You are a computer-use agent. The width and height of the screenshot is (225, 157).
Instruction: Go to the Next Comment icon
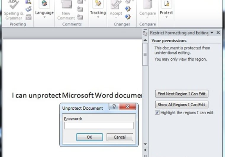pos(80,17)
